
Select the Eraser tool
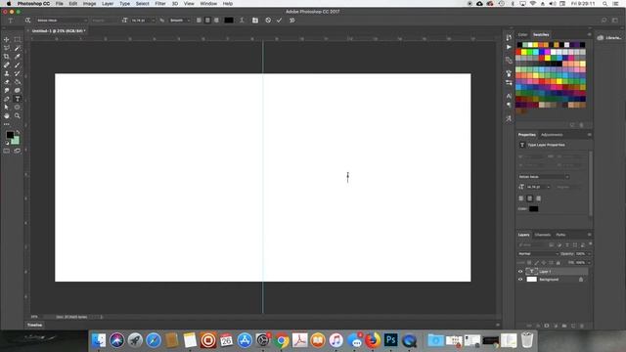coord(7,82)
